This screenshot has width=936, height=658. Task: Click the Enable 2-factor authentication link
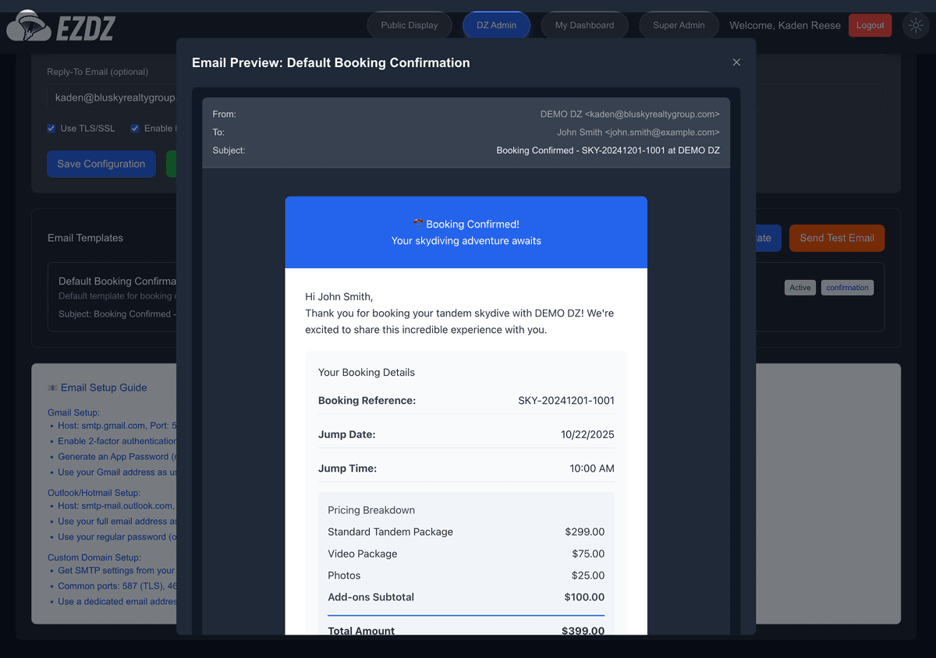pos(115,441)
